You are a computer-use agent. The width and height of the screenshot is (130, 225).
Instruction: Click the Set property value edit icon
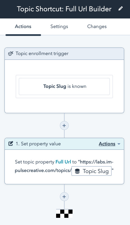click(11, 144)
